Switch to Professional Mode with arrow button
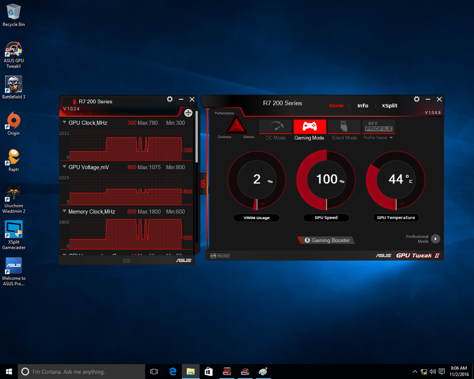Screen dimensions: 474x379 [435, 239]
